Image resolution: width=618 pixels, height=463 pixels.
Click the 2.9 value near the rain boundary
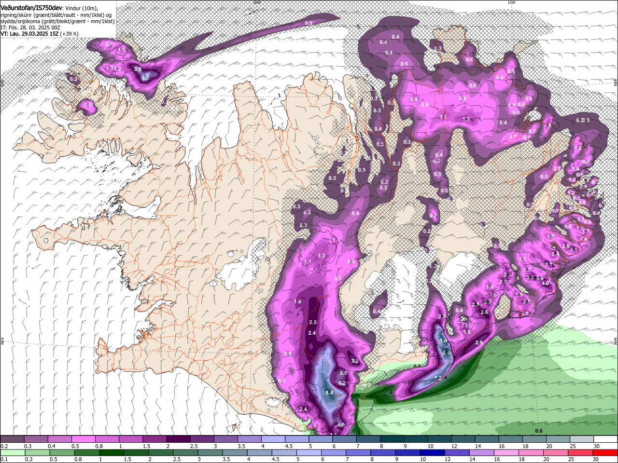click(x=479, y=342)
